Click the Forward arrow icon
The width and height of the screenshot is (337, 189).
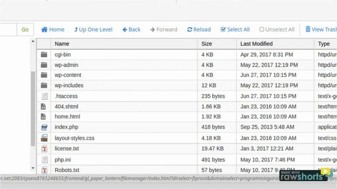pos(153,29)
